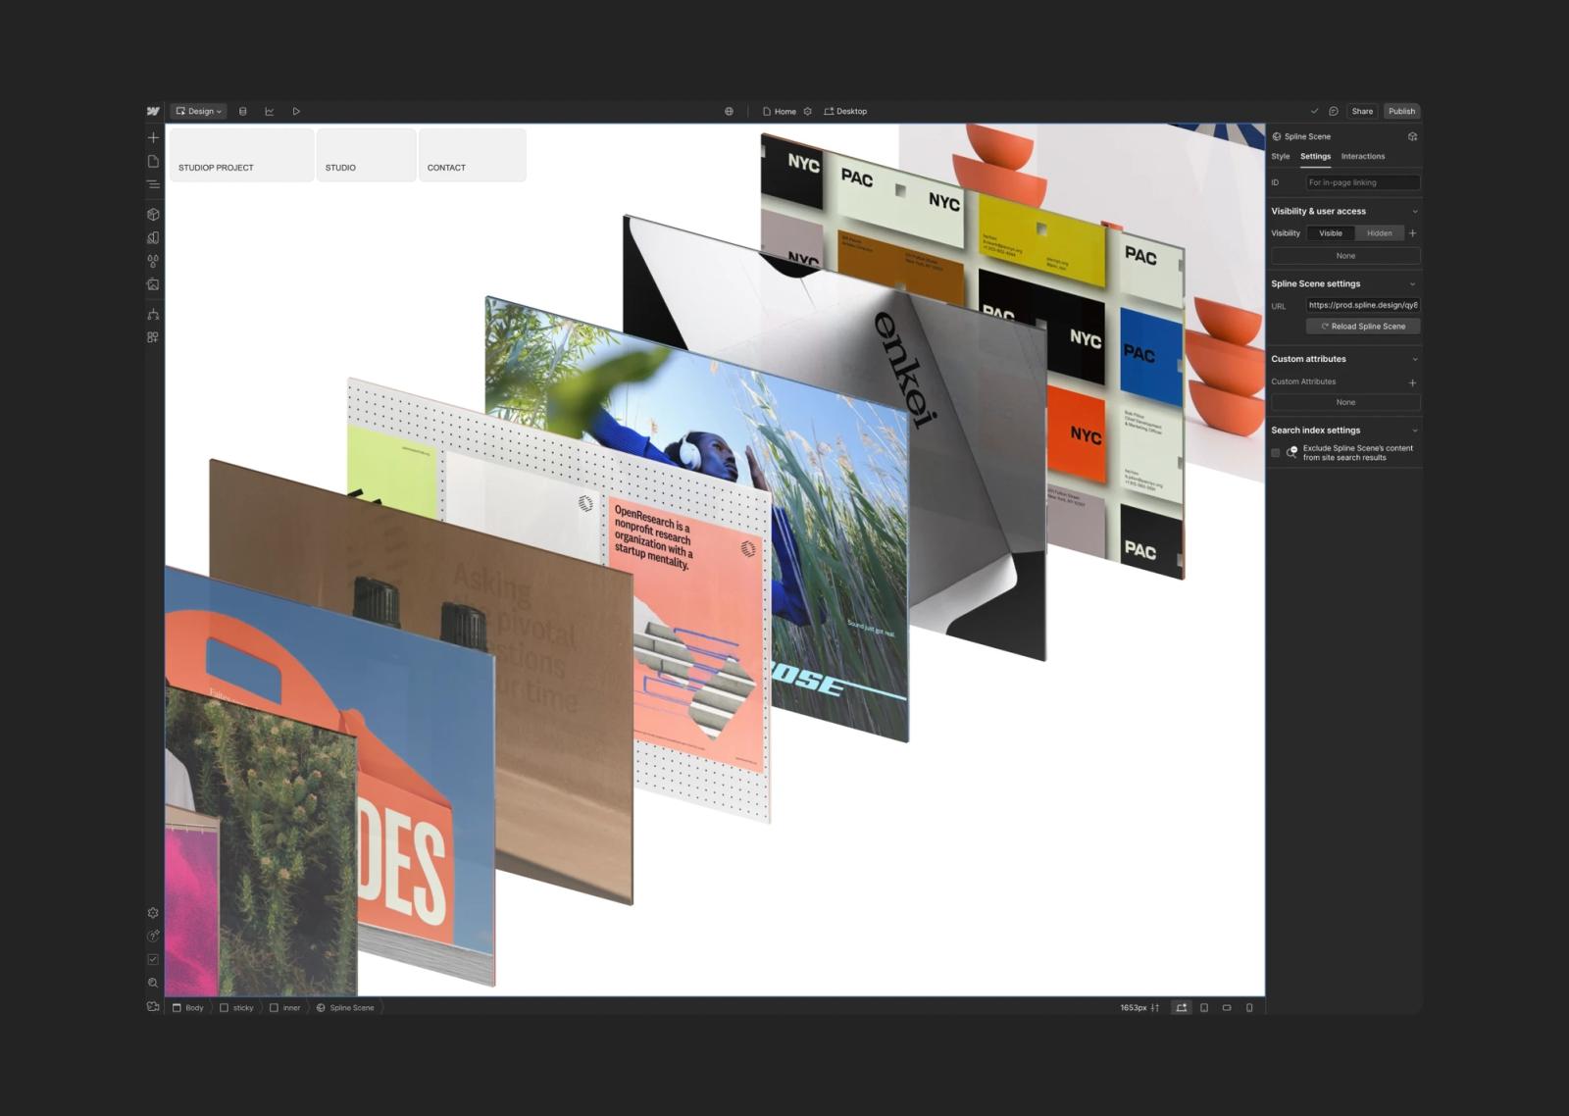
Task: Select the Settings tab
Action: tap(1316, 157)
